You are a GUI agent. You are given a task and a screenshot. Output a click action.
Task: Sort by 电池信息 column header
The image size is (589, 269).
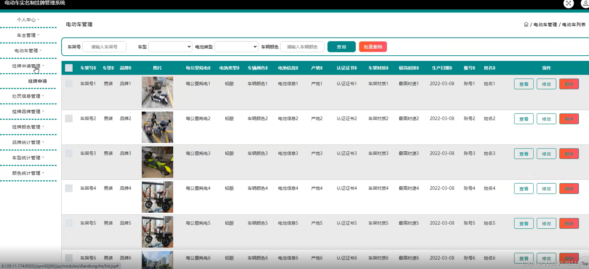[x=288, y=68]
